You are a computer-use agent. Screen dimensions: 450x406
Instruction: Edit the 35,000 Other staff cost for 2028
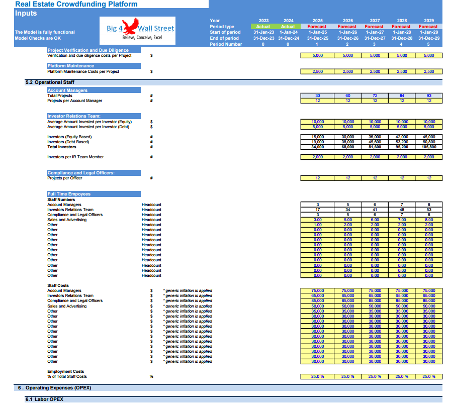tap(402, 311)
